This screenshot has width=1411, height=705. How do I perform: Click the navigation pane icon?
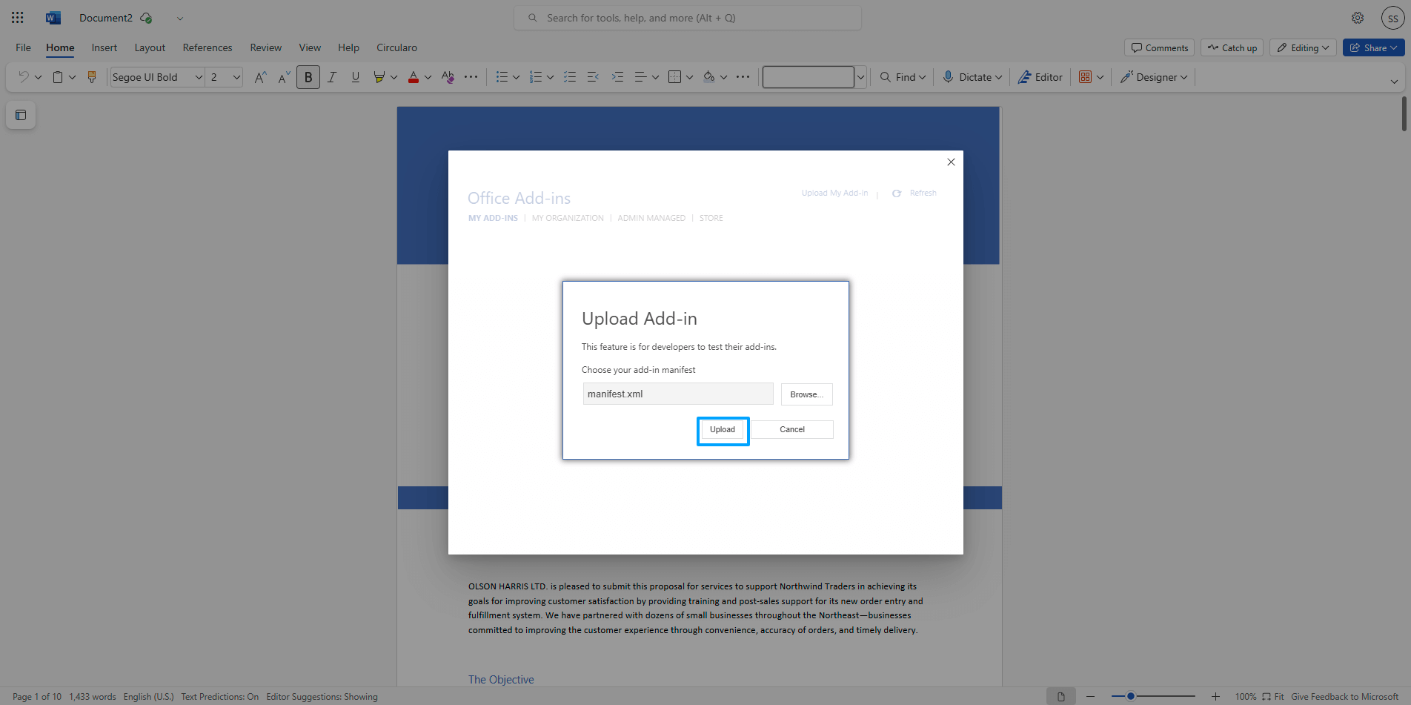tap(21, 115)
